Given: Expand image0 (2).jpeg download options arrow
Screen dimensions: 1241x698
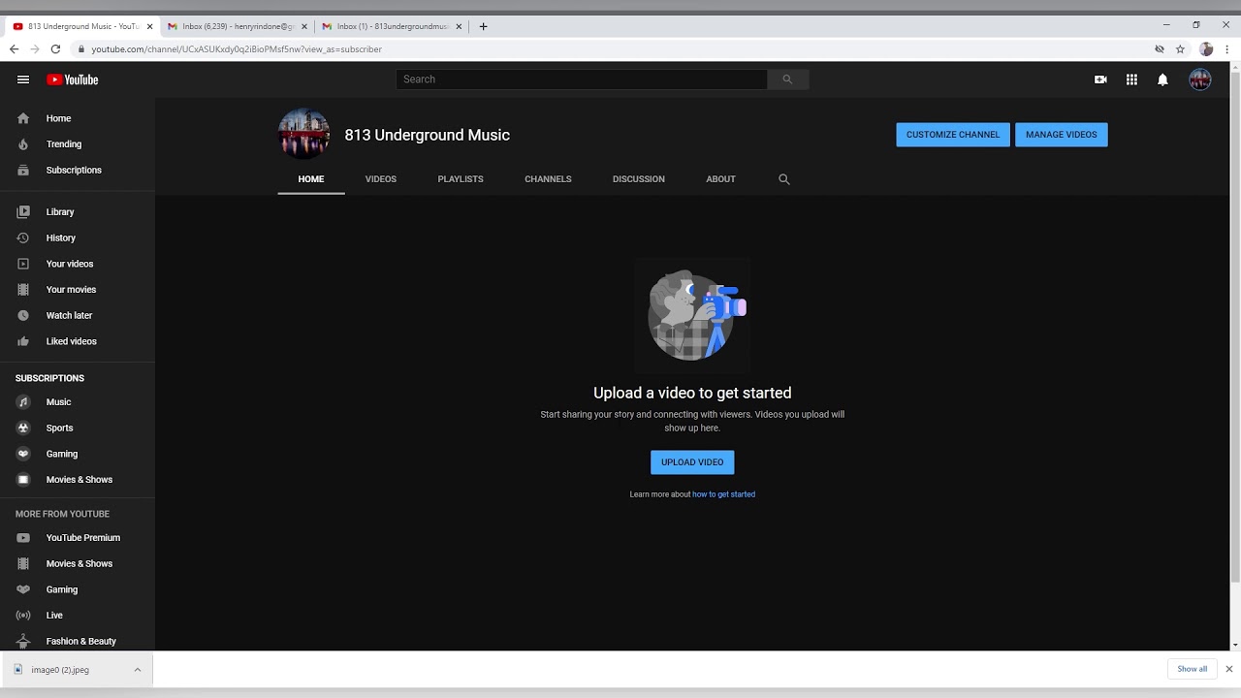Looking at the screenshot, I should [x=138, y=670].
